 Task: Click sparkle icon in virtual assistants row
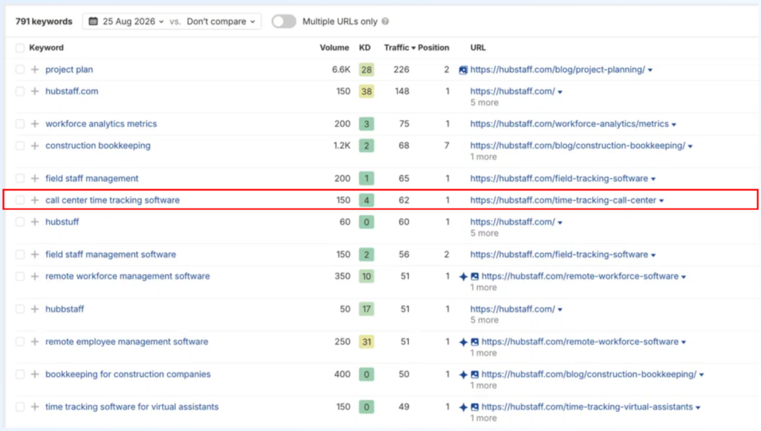(463, 407)
